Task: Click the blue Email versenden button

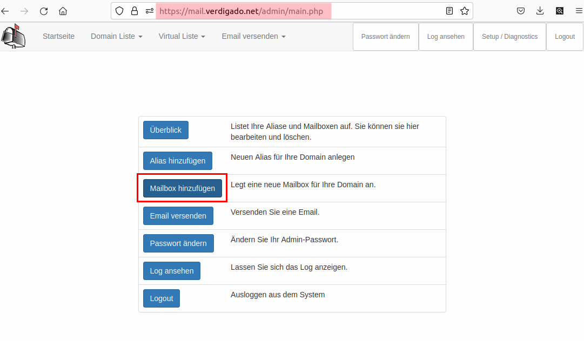Action: pyautogui.click(x=178, y=216)
